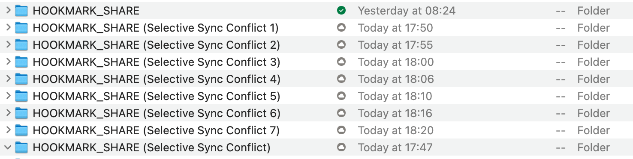The height and width of the screenshot is (159, 633).
Task: Click the date Today at 18:00
Action: (x=396, y=62)
